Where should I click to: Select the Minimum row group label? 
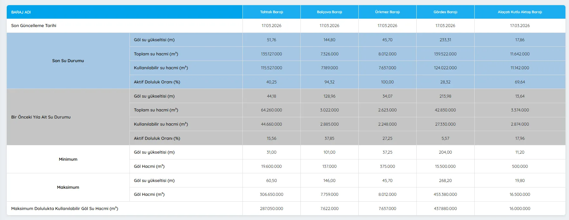[68, 159]
